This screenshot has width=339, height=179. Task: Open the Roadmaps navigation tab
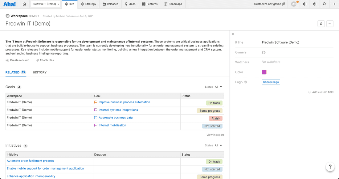click(x=173, y=4)
